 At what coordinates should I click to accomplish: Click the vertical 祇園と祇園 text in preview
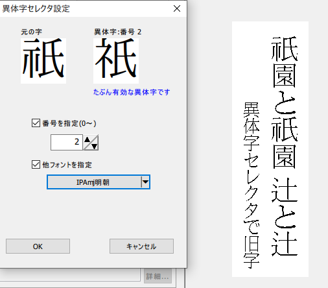[284, 102]
